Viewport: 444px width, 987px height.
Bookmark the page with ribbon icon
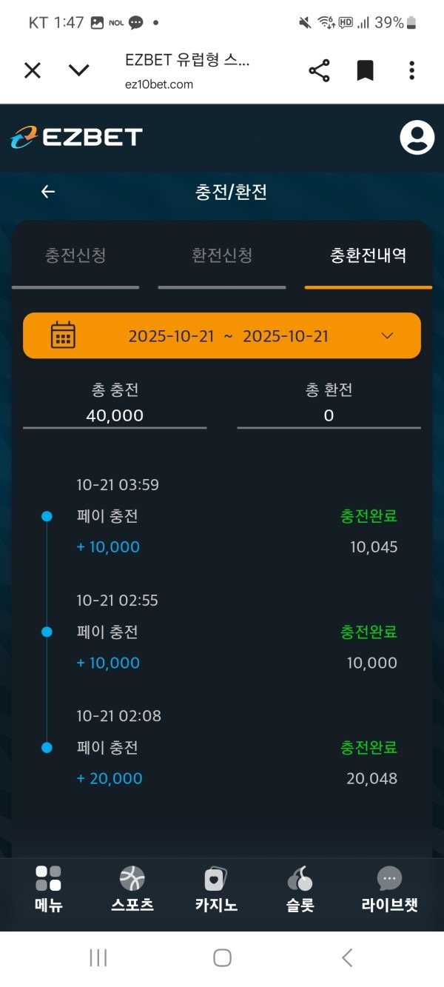(x=366, y=70)
